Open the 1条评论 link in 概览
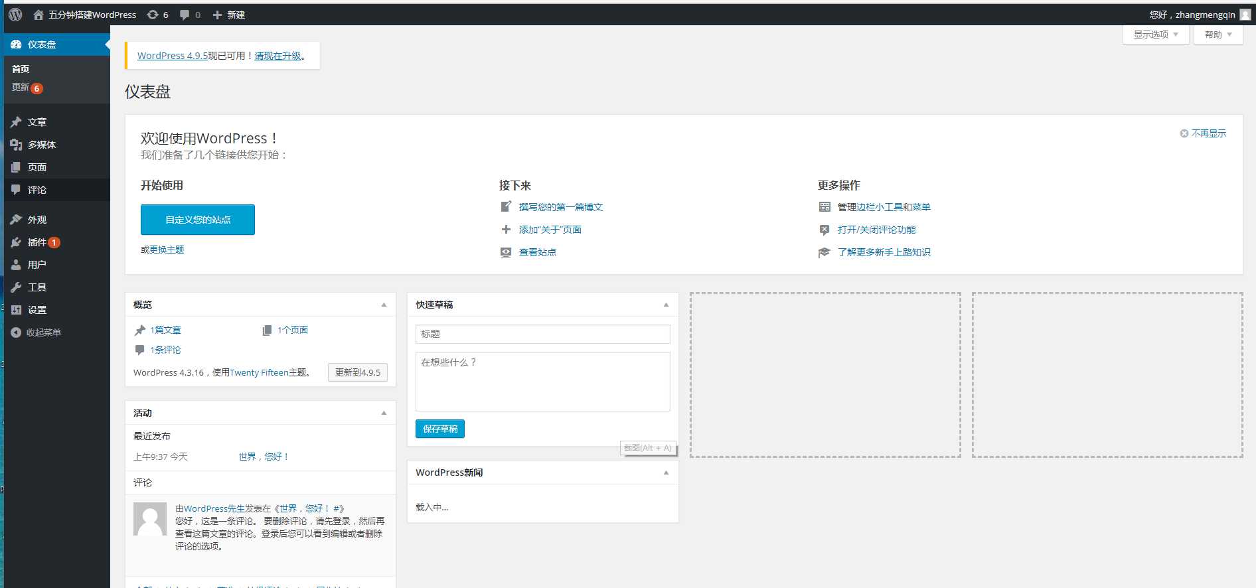Viewport: 1256px width, 588px height. (x=165, y=350)
